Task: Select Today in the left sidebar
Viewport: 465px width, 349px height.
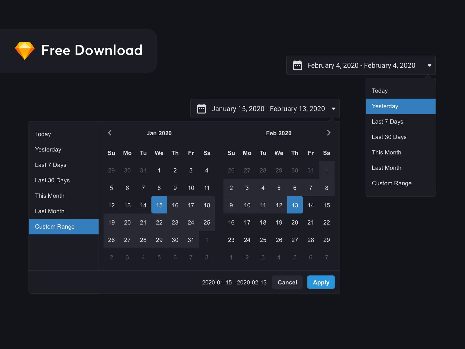Action: [x=43, y=134]
